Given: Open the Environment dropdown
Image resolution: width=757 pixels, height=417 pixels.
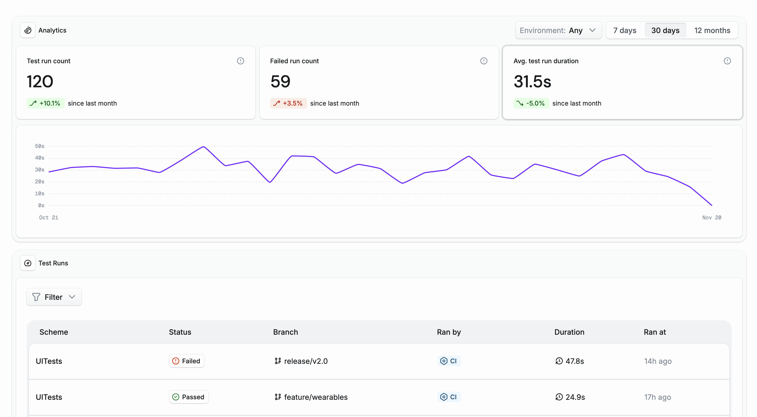Looking at the screenshot, I should pos(558,30).
